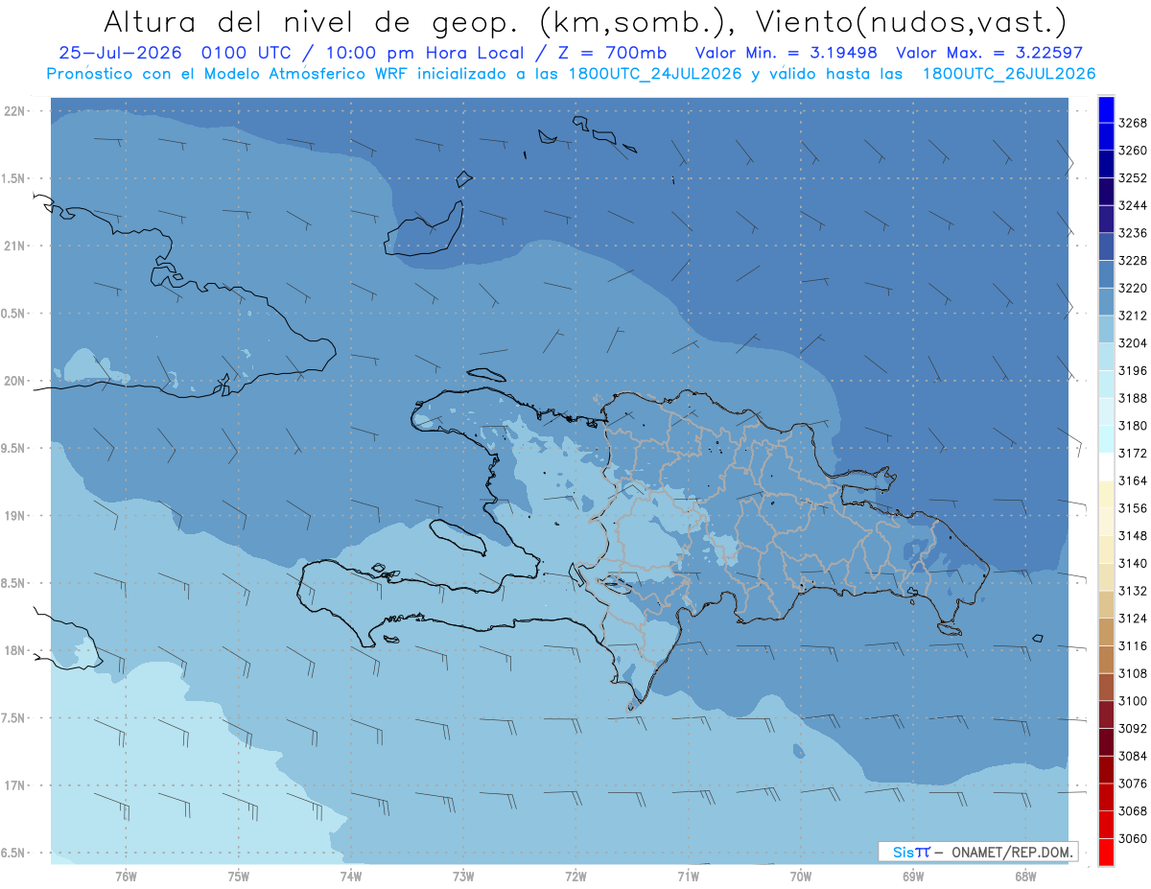The image size is (1151, 889).
Task: Pick the pale yellow swatch between 3156 and 3164
Action: pos(1106,494)
